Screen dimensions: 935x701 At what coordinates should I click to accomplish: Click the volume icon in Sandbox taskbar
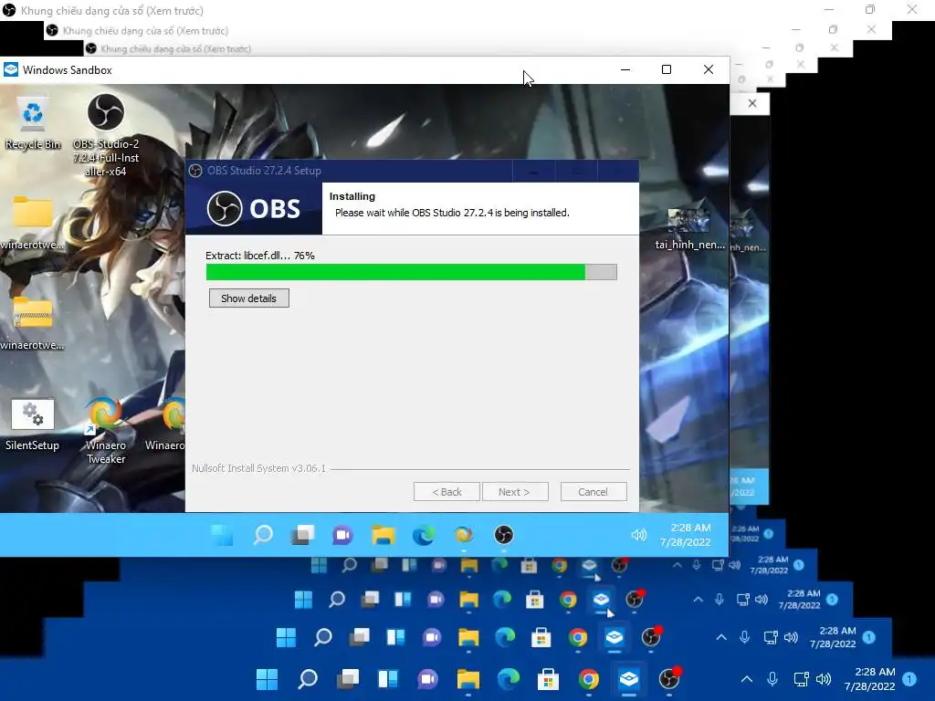[x=638, y=535]
